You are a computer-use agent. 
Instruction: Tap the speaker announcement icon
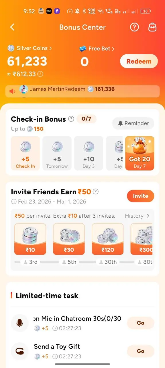coord(12,91)
